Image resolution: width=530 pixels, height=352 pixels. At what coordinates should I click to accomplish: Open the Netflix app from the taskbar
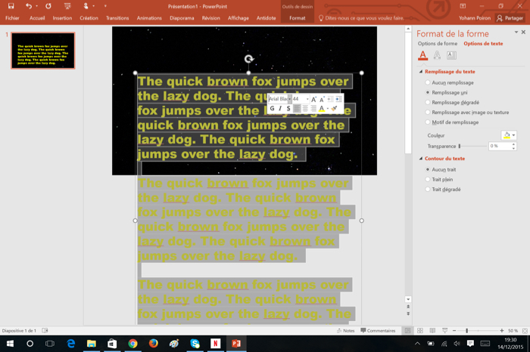tap(215, 344)
